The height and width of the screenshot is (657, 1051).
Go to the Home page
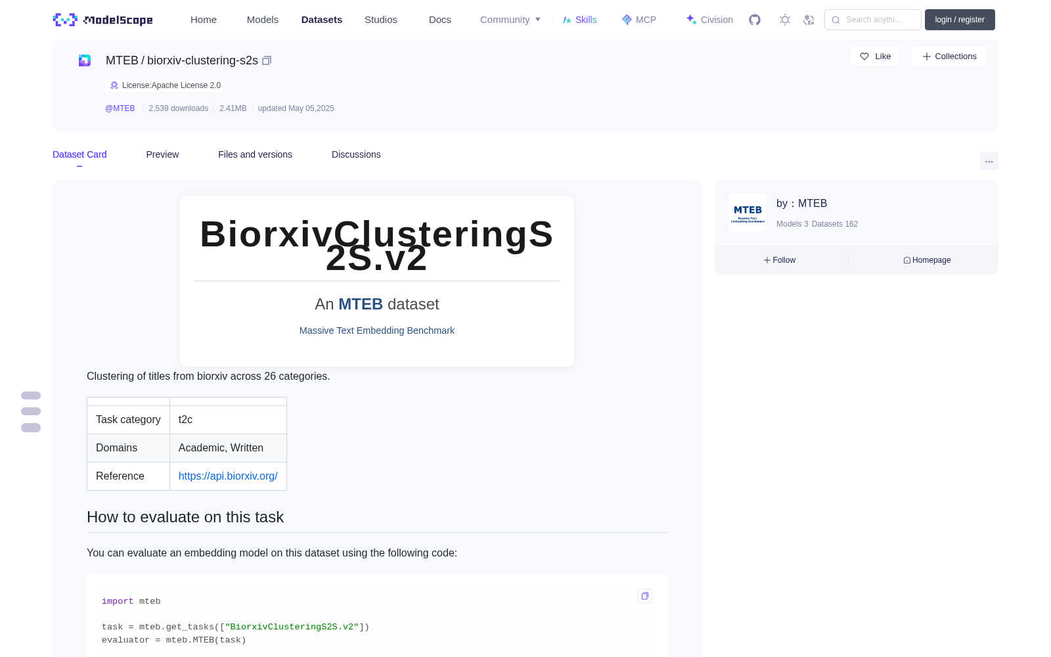click(204, 20)
